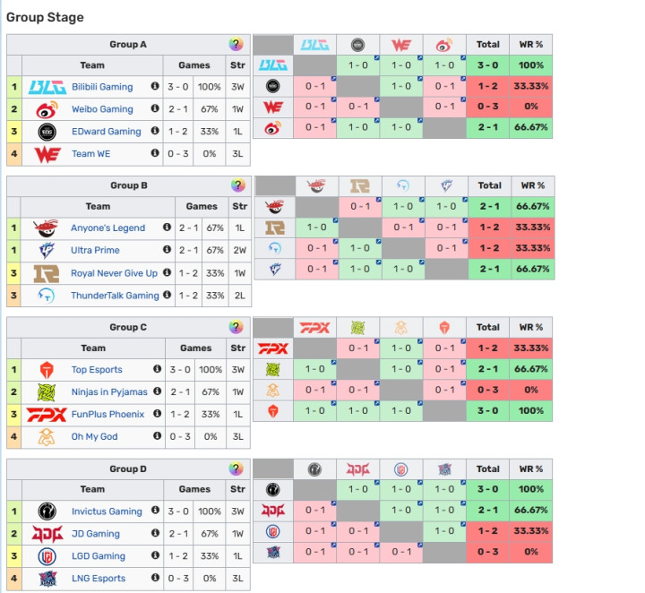The width and height of the screenshot is (645, 593).
Task: Click JDG logo in Group D crosstable row
Action: click(273, 511)
